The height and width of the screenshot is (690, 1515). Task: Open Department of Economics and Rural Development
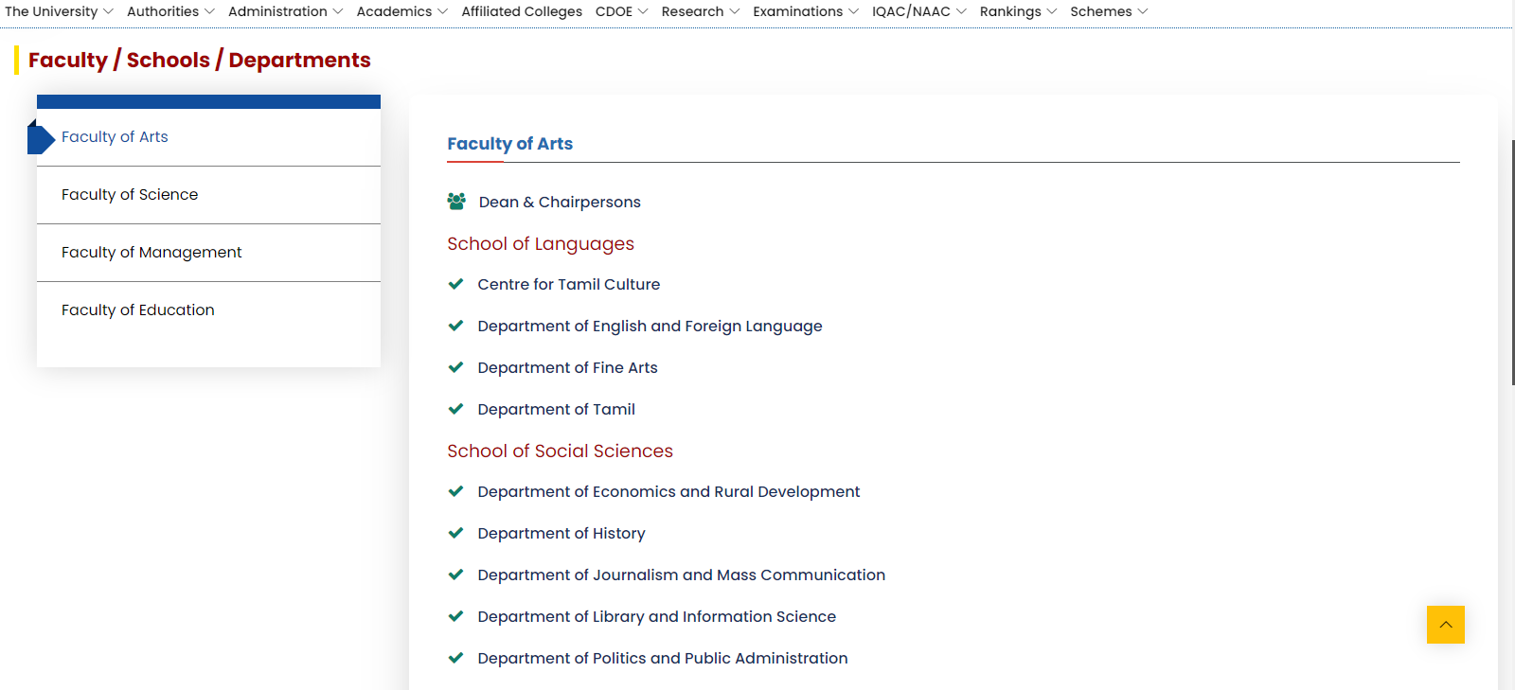coord(668,491)
